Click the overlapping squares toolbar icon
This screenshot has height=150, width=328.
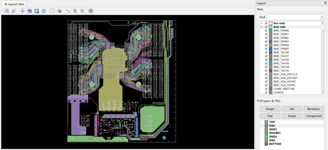60,11
